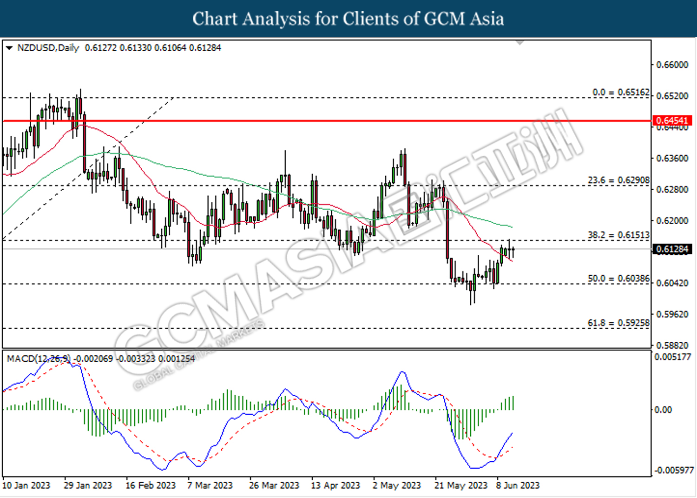Click the 13 Apr 2023 date label
The height and width of the screenshot is (498, 697).
(x=335, y=485)
